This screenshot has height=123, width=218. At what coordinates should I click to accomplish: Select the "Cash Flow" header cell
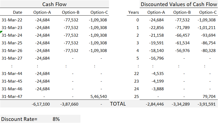click(x=55, y=4)
